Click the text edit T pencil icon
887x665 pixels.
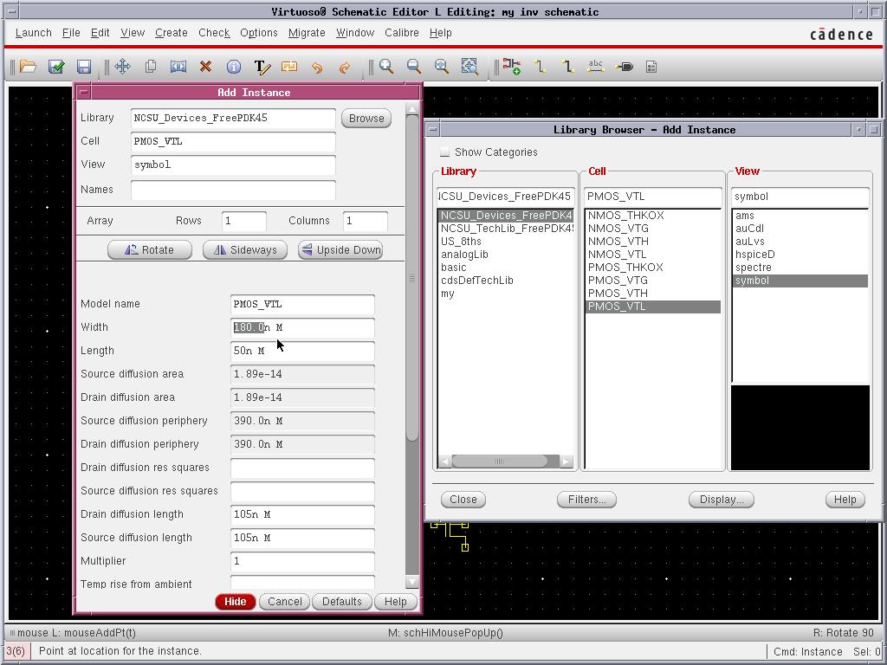coord(262,67)
